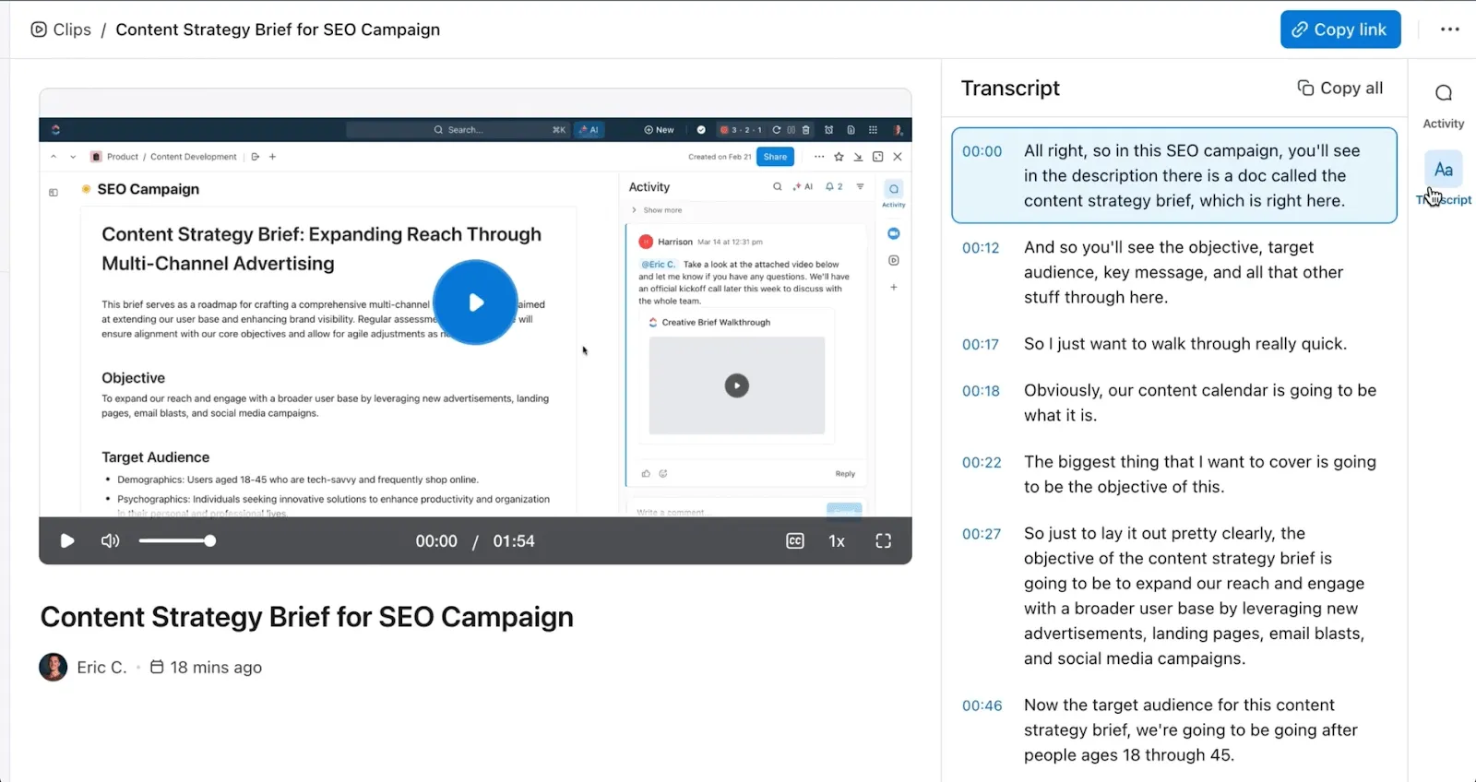The width and height of the screenshot is (1476, 782).
Task: Select the 00:00 highlighted transcript entry
Action: [x=1174, y=175]
